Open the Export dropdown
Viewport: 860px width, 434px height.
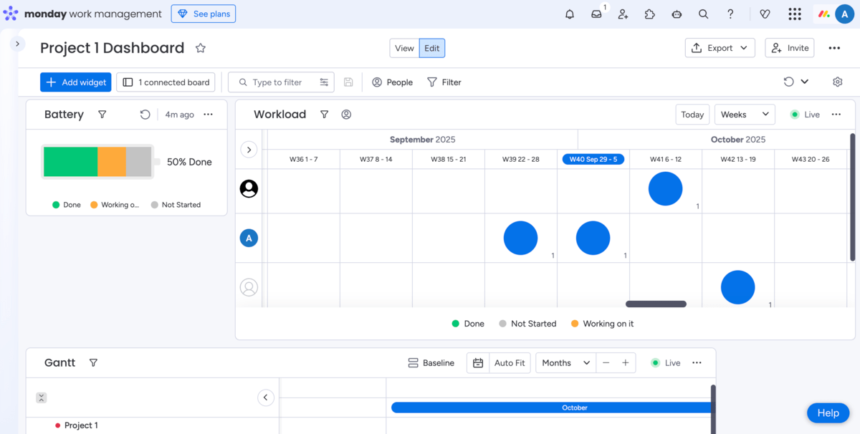click(720, 47)
